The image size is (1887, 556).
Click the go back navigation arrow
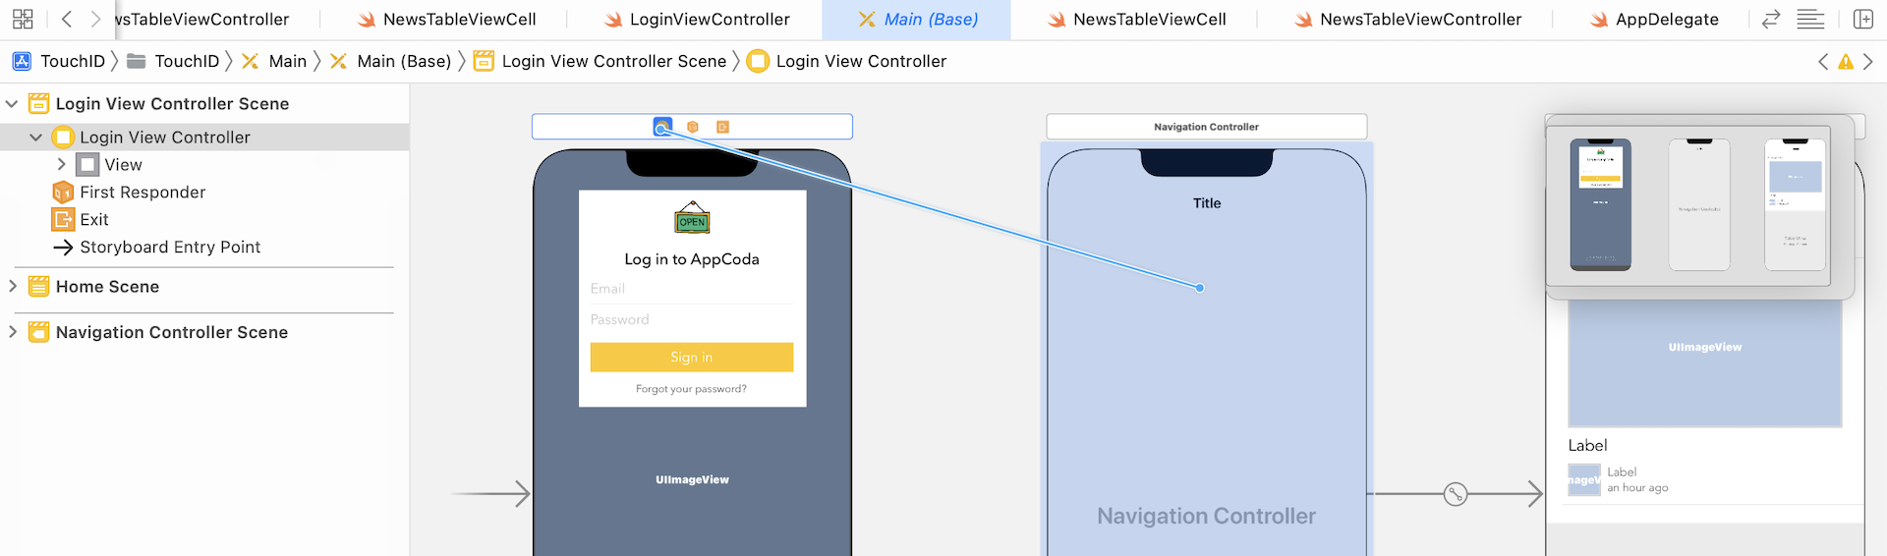click(67, 19)
